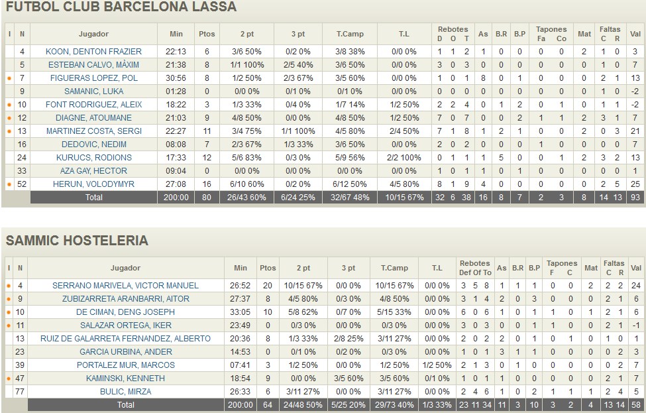Click the Samanic, Luka name link
Screen dimensions: 646x413
(93, 91)
